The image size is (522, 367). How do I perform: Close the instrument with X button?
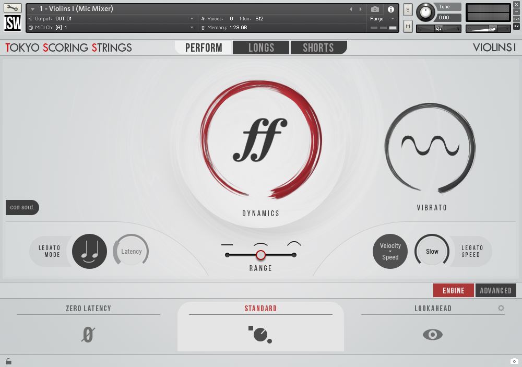click(x=516, y=5)
